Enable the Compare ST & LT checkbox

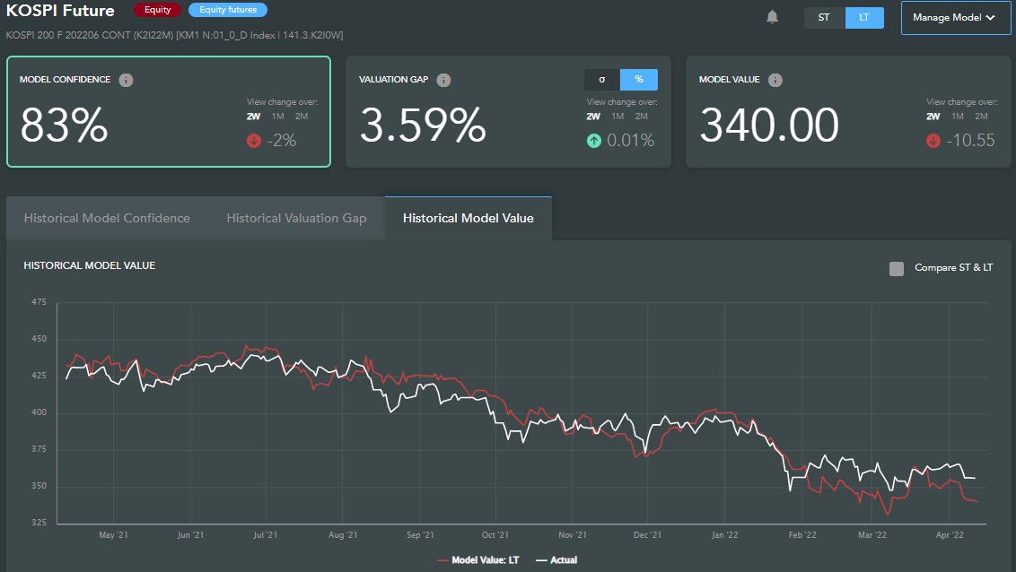(x=896, y=269)
